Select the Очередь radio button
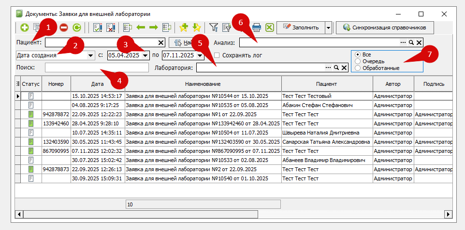Screen dimensions: 465x230 [358, 61]
